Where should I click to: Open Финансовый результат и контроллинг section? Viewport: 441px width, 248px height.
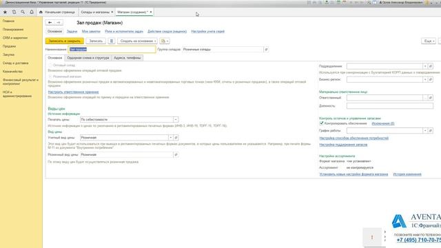point(20,81)
